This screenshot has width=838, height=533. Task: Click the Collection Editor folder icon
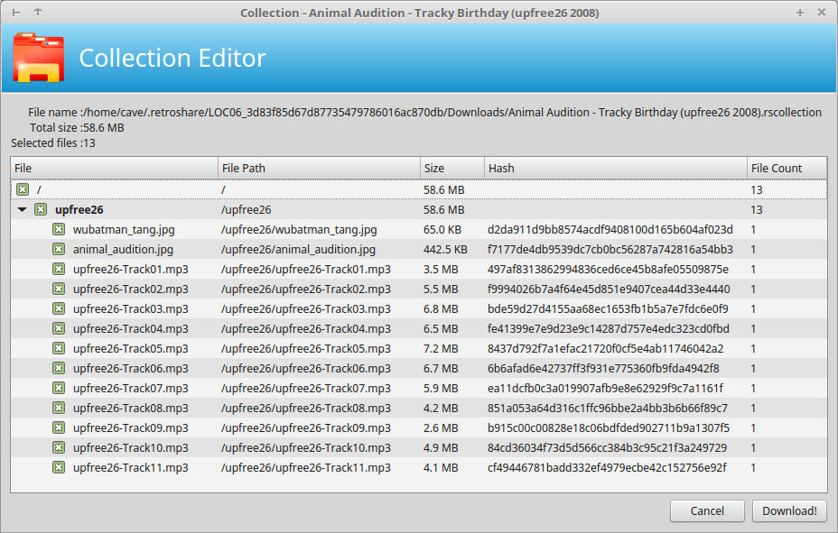[39, 58]
